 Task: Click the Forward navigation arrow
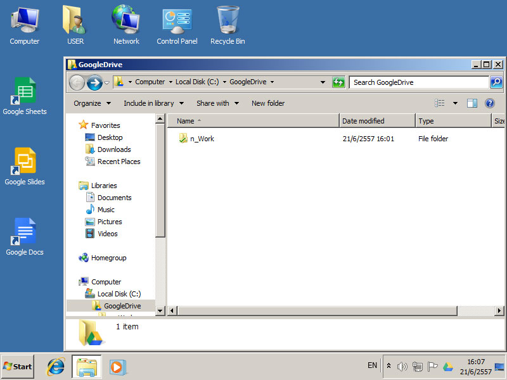point(94,82)
